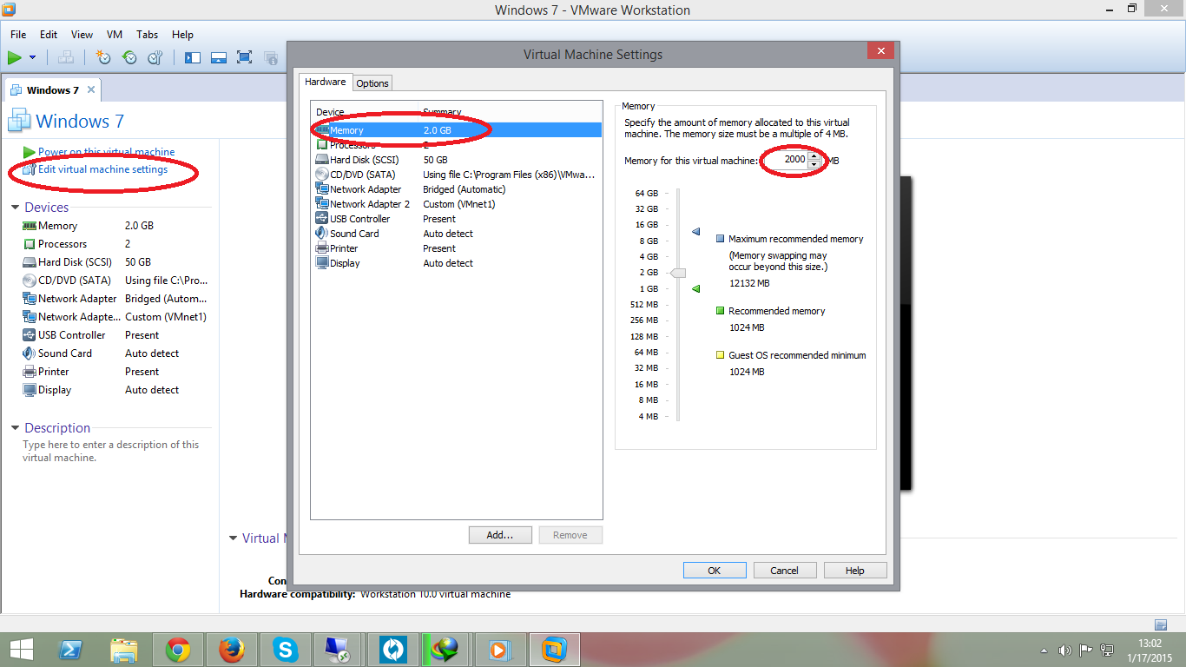Click the Edit virtual machine settings link
Screen dimensions: 1186x667
(102, 169)
